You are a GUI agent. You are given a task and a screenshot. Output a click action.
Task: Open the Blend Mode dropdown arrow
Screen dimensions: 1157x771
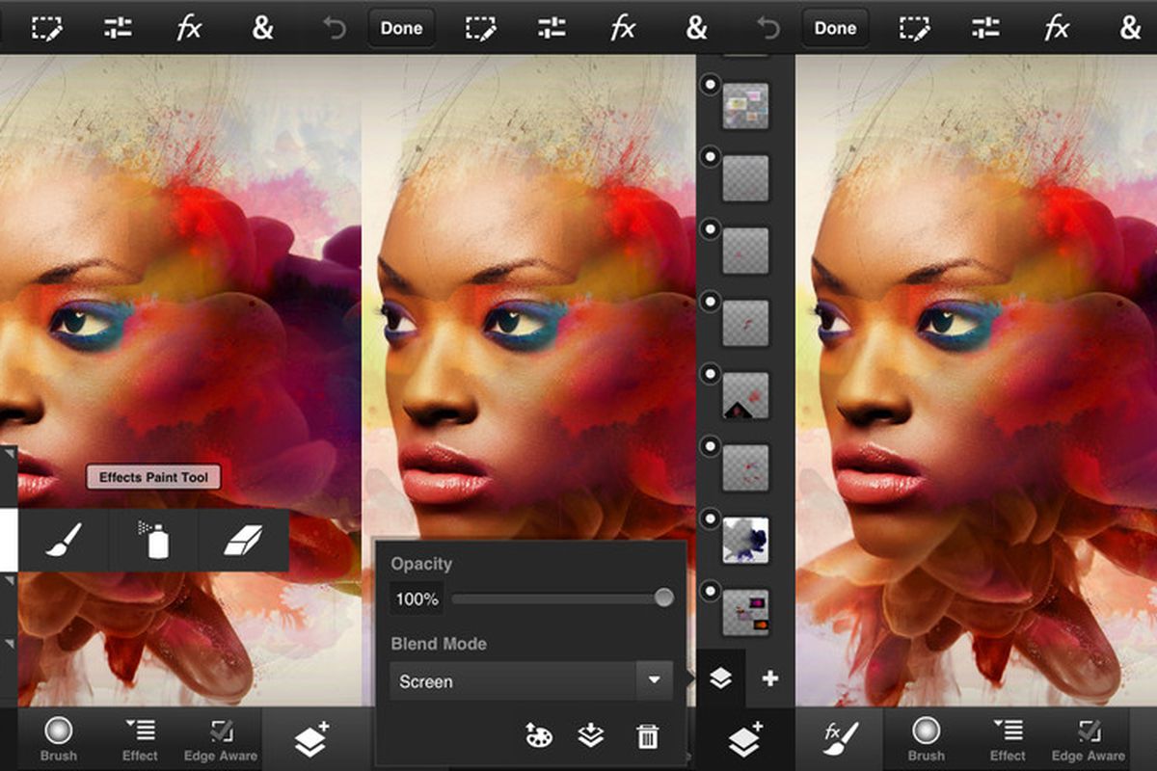coord(654,680)
